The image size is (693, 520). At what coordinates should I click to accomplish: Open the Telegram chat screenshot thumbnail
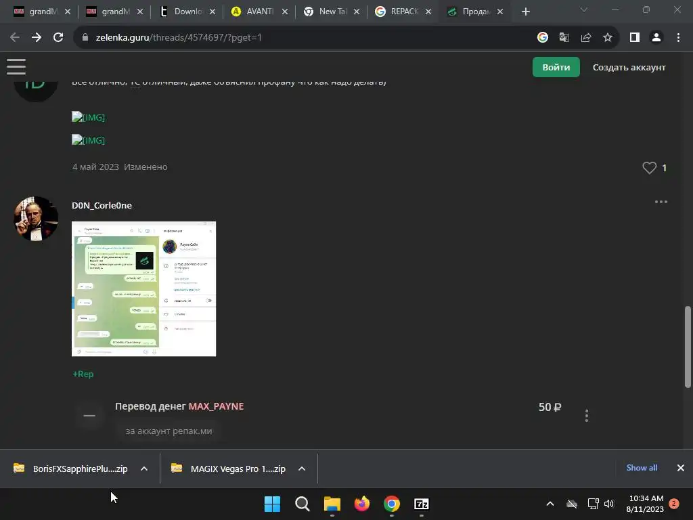point(143,288)
